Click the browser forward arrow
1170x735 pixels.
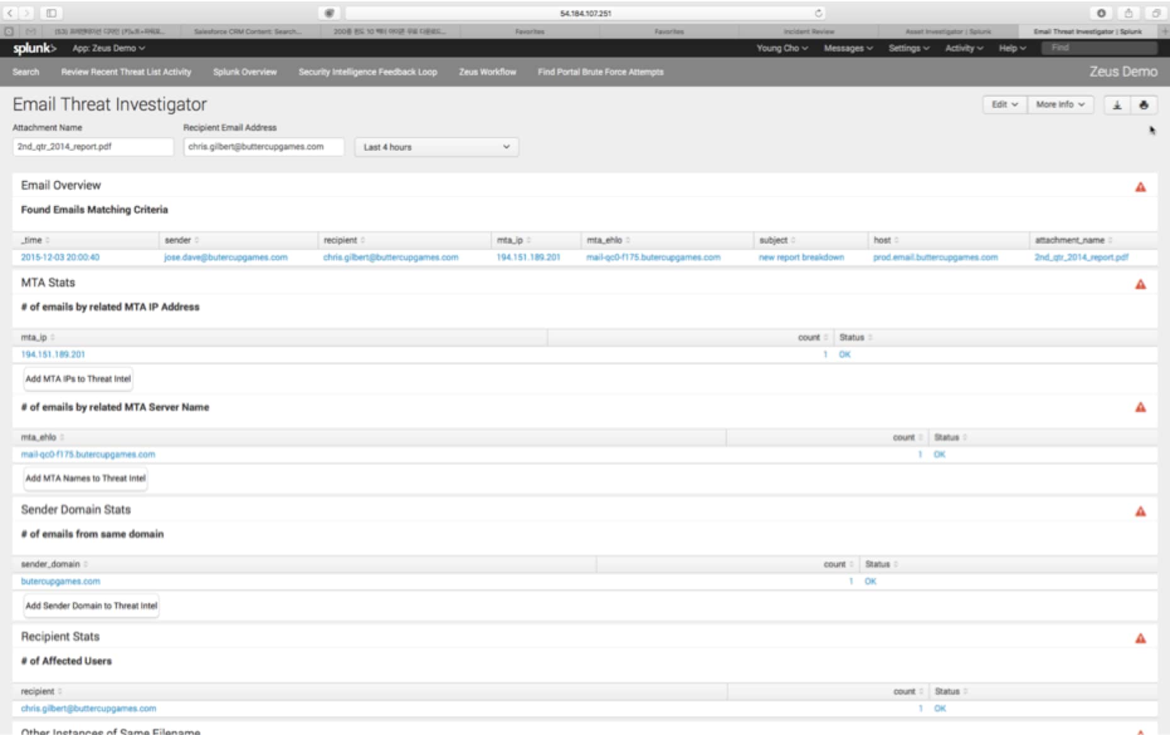click(26, 13)
